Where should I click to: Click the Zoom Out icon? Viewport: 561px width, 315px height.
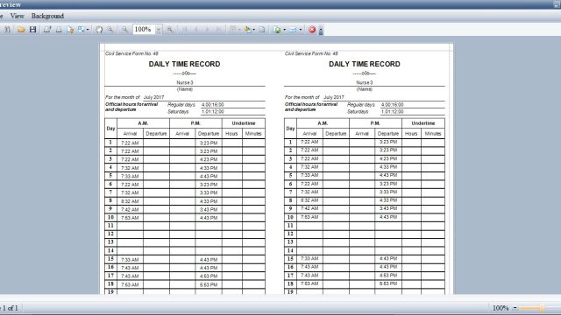coord(124,30)
